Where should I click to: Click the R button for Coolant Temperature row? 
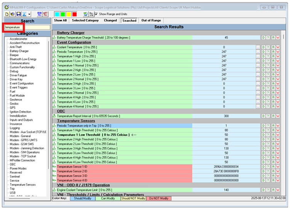click(273, 47)
